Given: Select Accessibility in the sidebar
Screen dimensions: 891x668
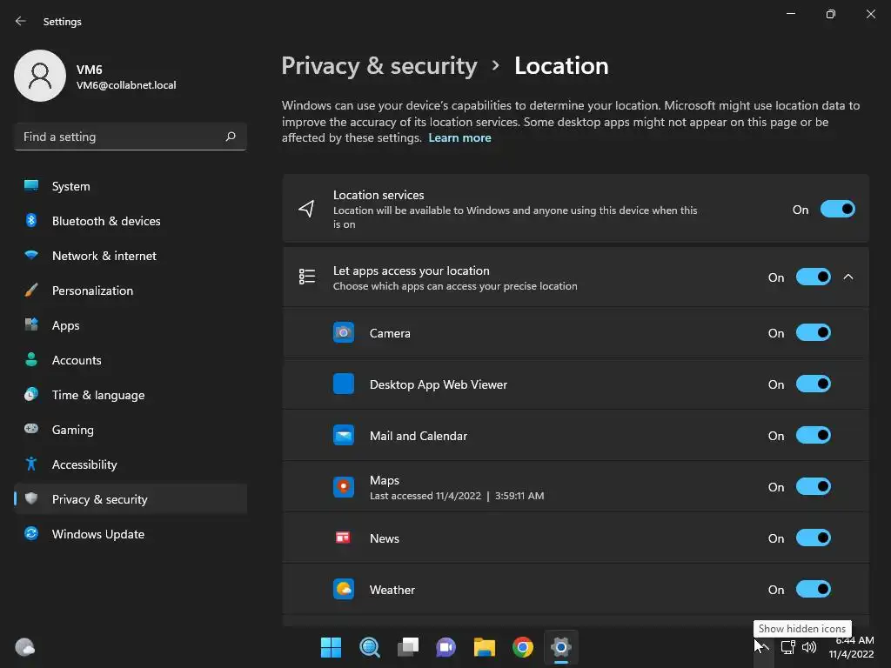Looking at the screenshot, I should pos(84,464).
